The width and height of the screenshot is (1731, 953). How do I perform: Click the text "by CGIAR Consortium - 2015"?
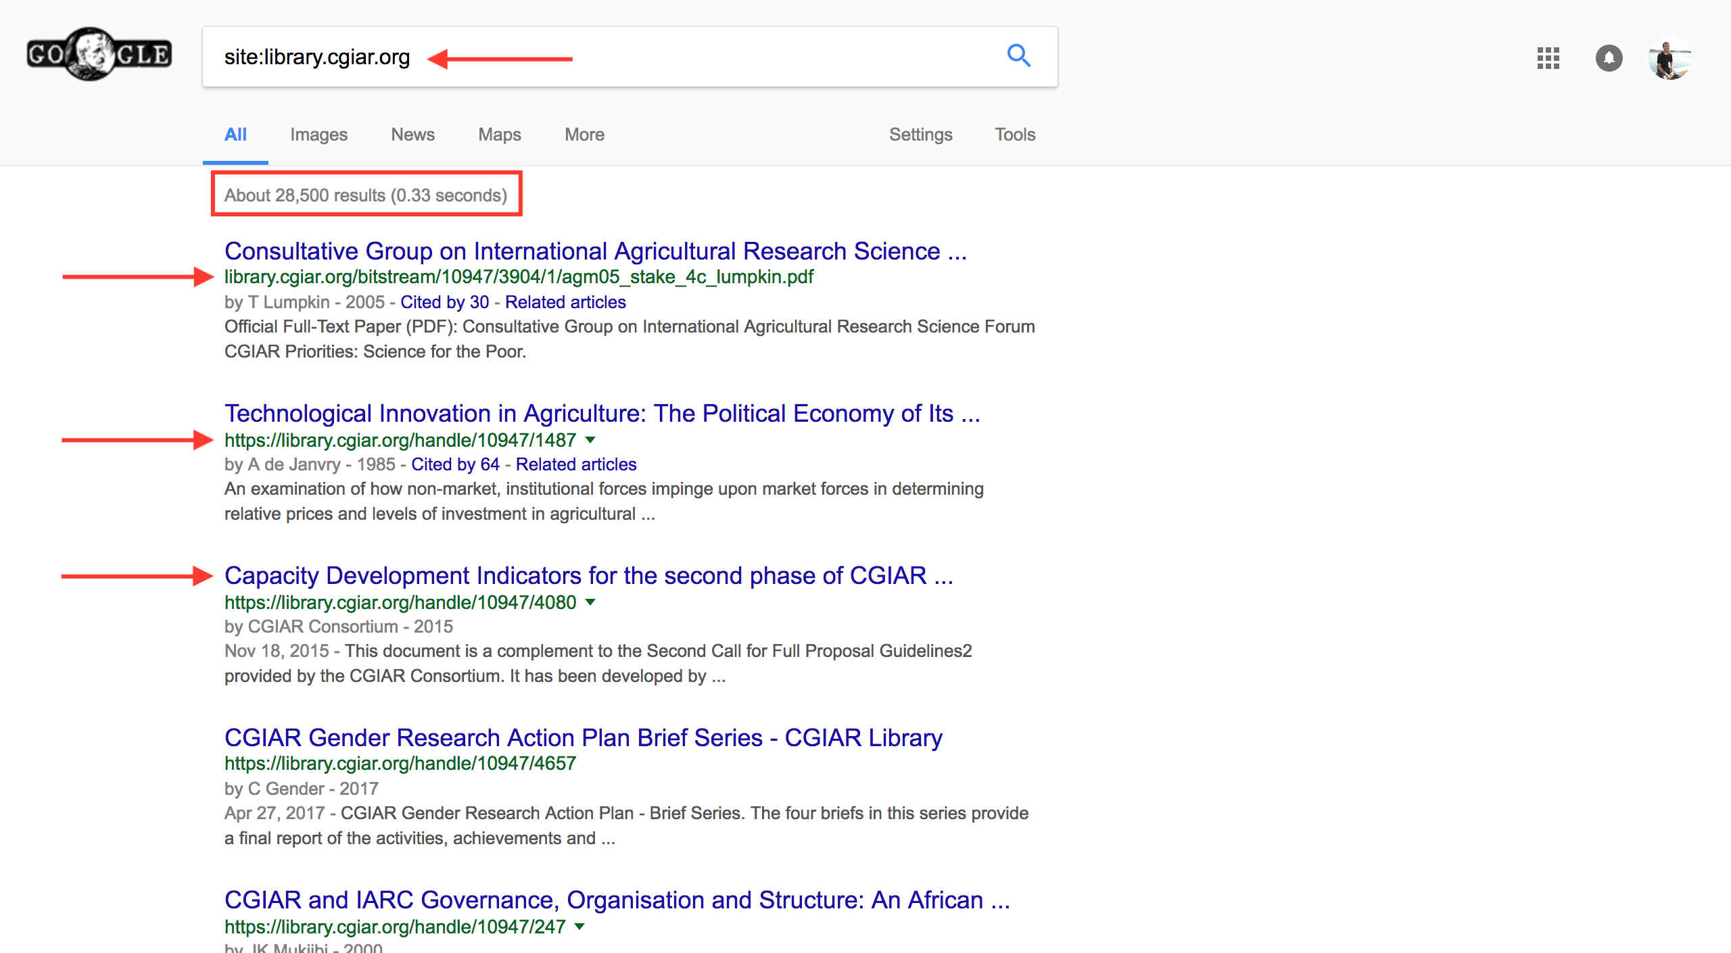339,627
